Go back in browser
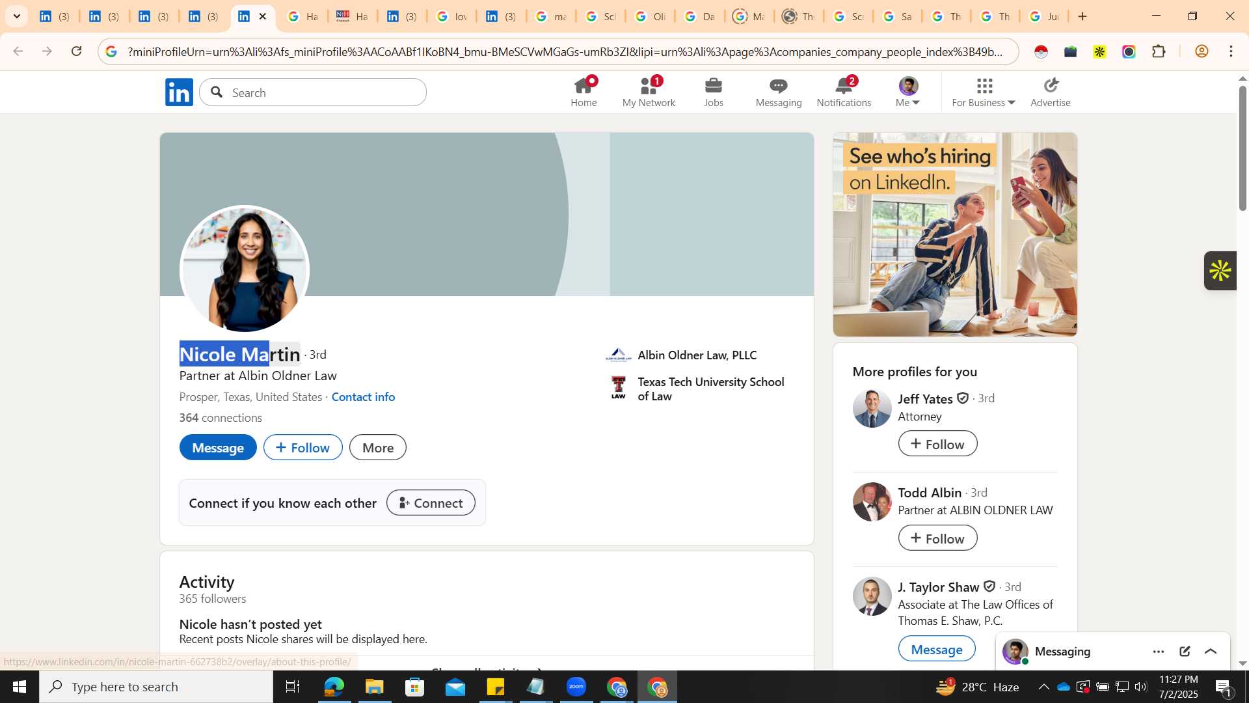 pyautogui.click(x=18, y=51)
